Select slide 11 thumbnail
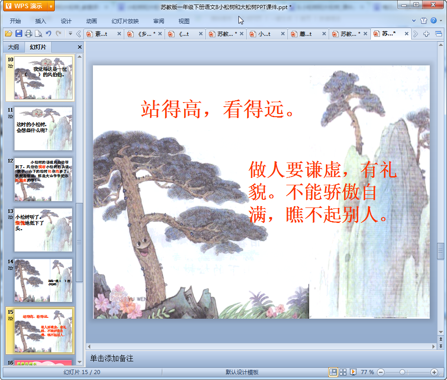The width and height of the screenshot is (447, 380). [44, 128]
